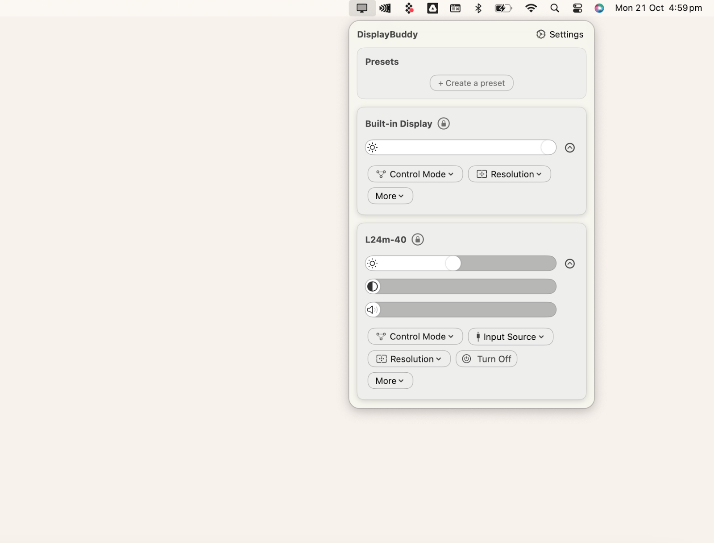
Task: Launch Siri from menu bar
Action: tap(599, 8)
